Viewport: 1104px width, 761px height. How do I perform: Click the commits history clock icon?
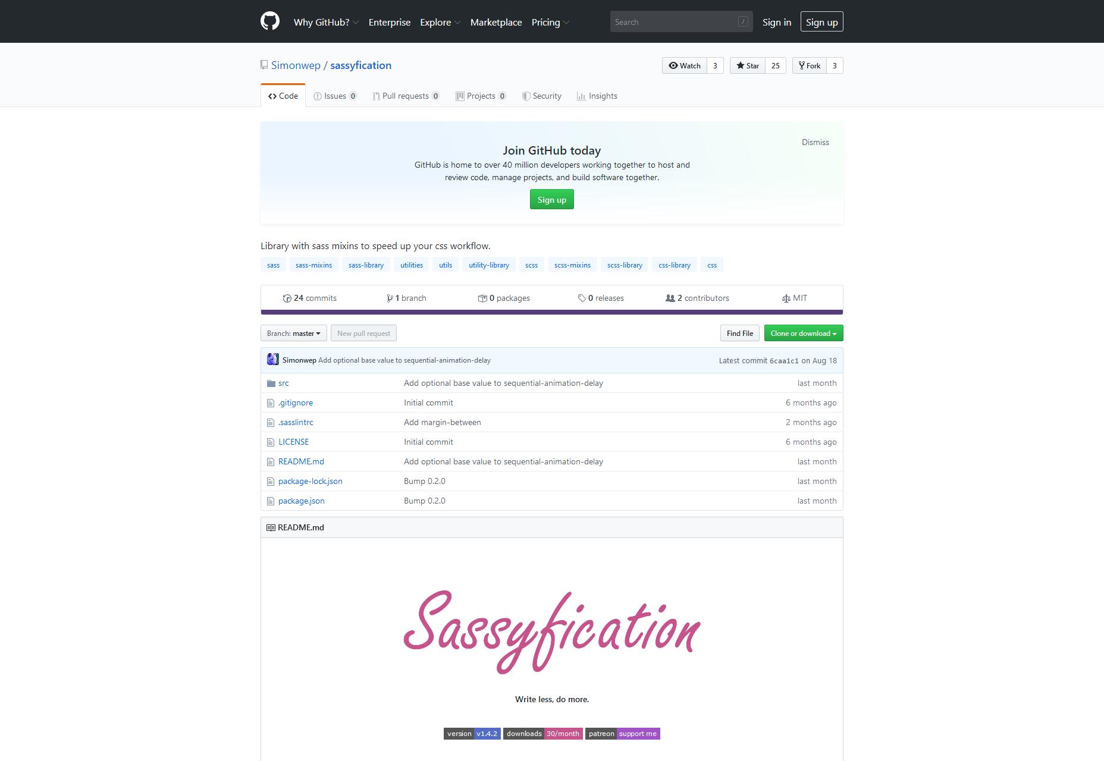coord(287,298)
